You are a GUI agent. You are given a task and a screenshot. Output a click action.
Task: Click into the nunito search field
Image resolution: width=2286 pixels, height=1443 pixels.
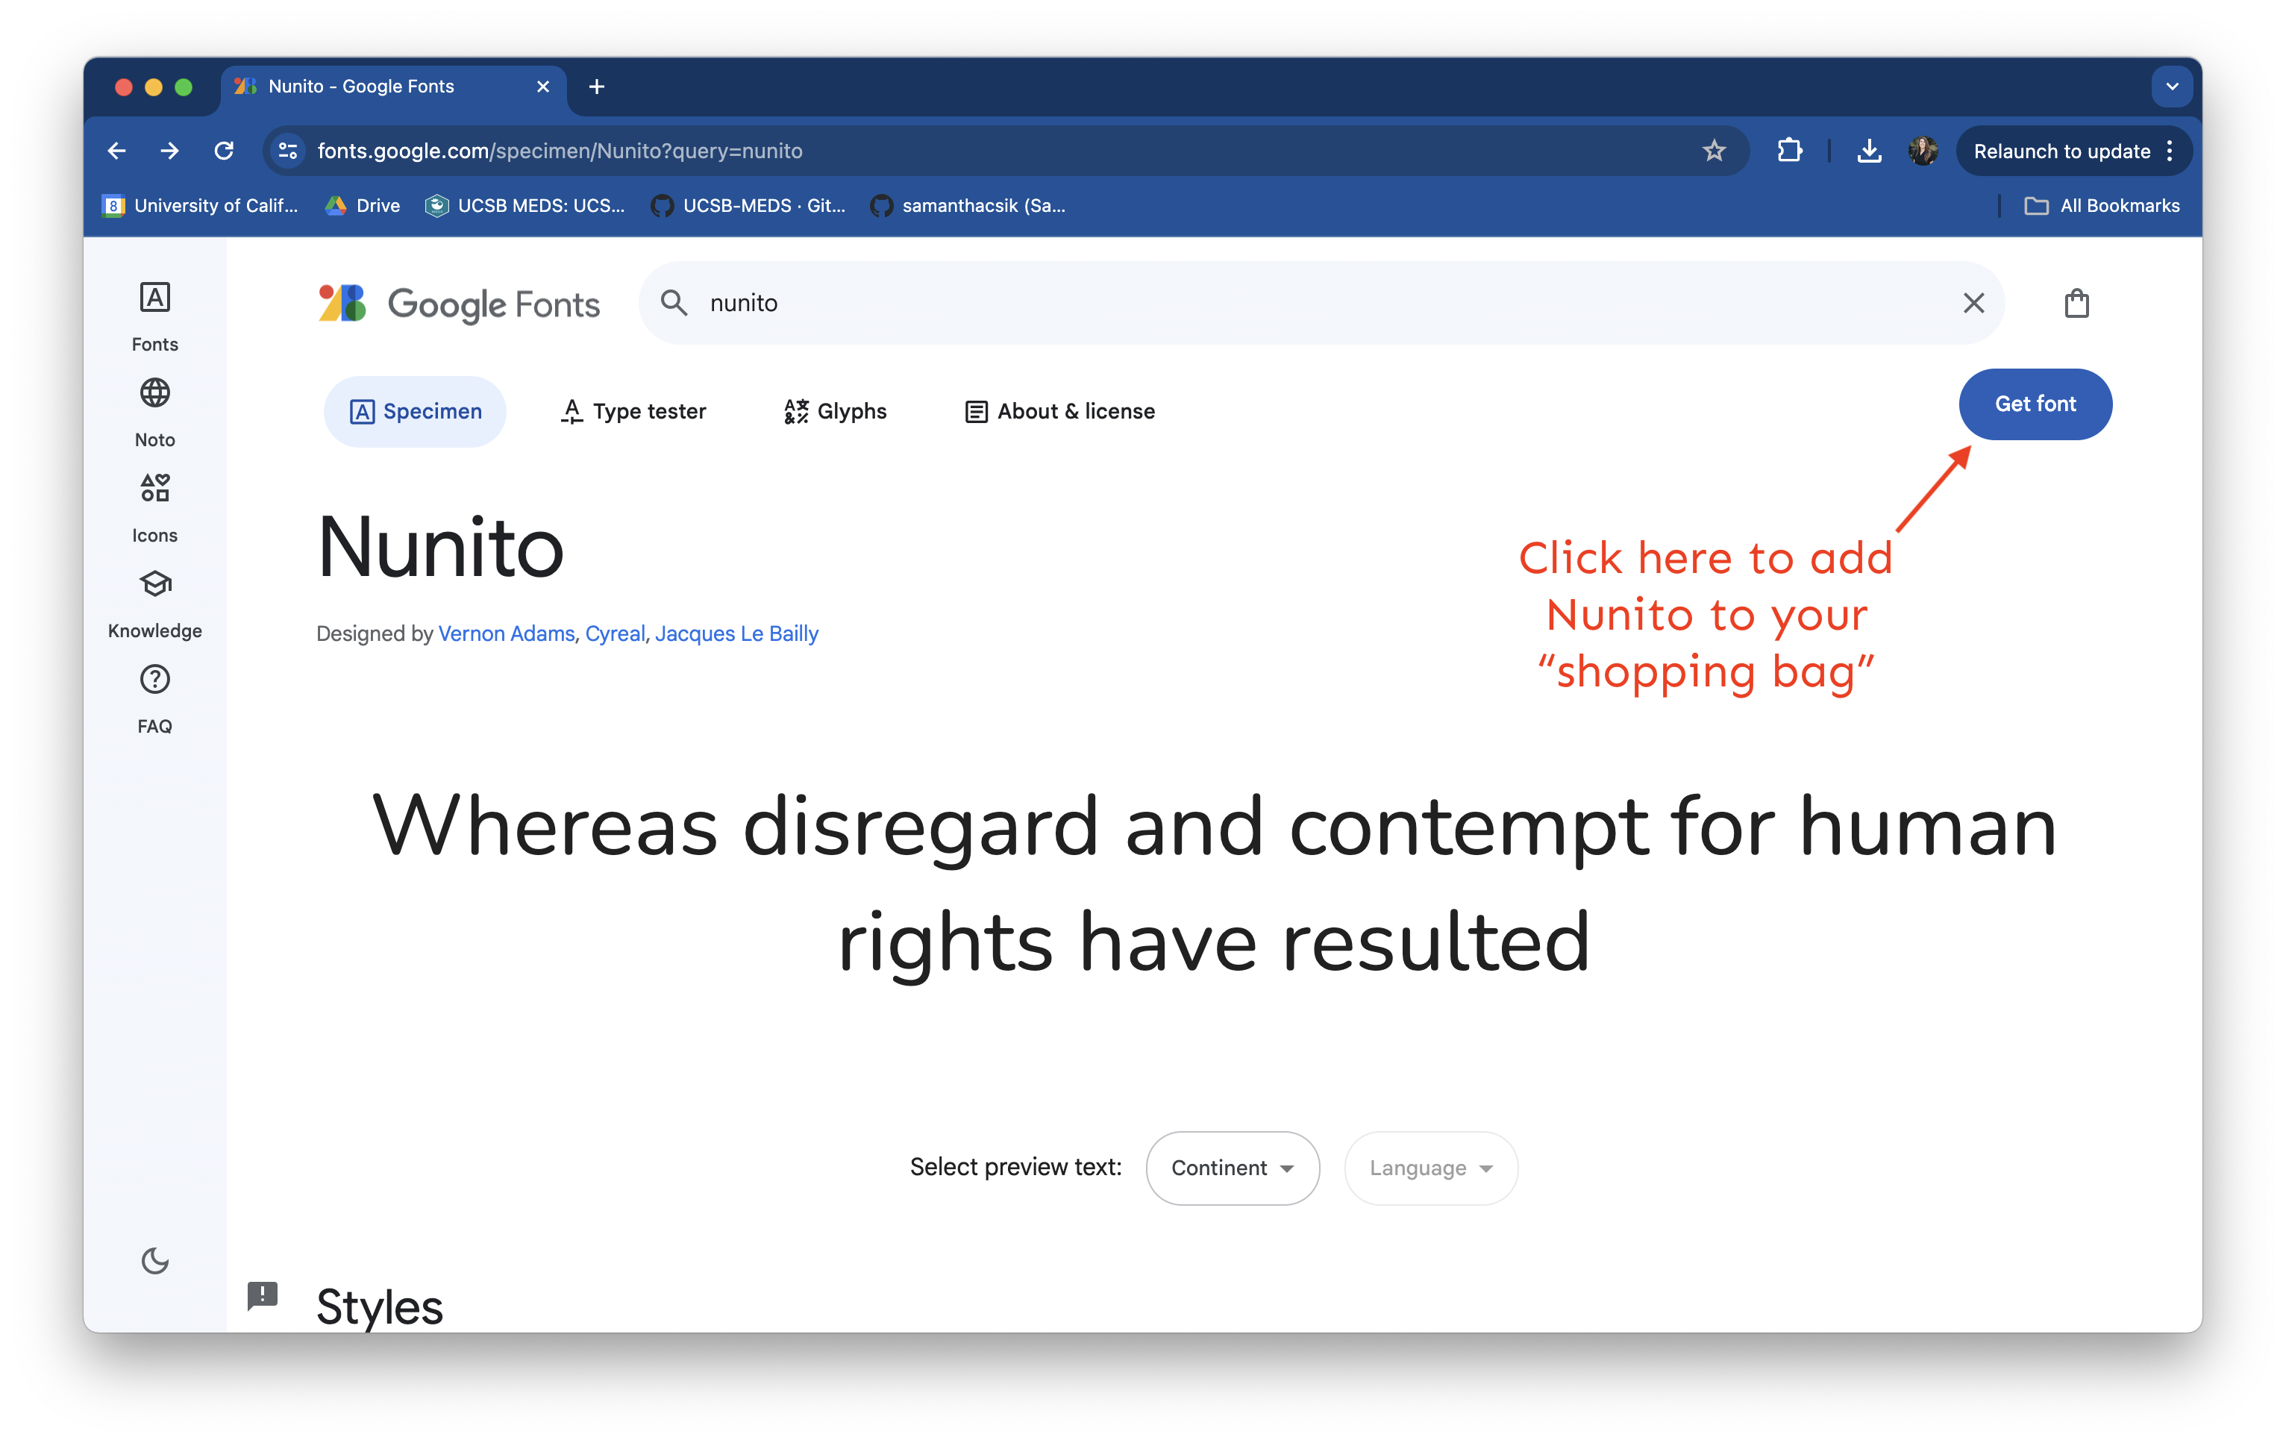click(x=1234, y=303)
